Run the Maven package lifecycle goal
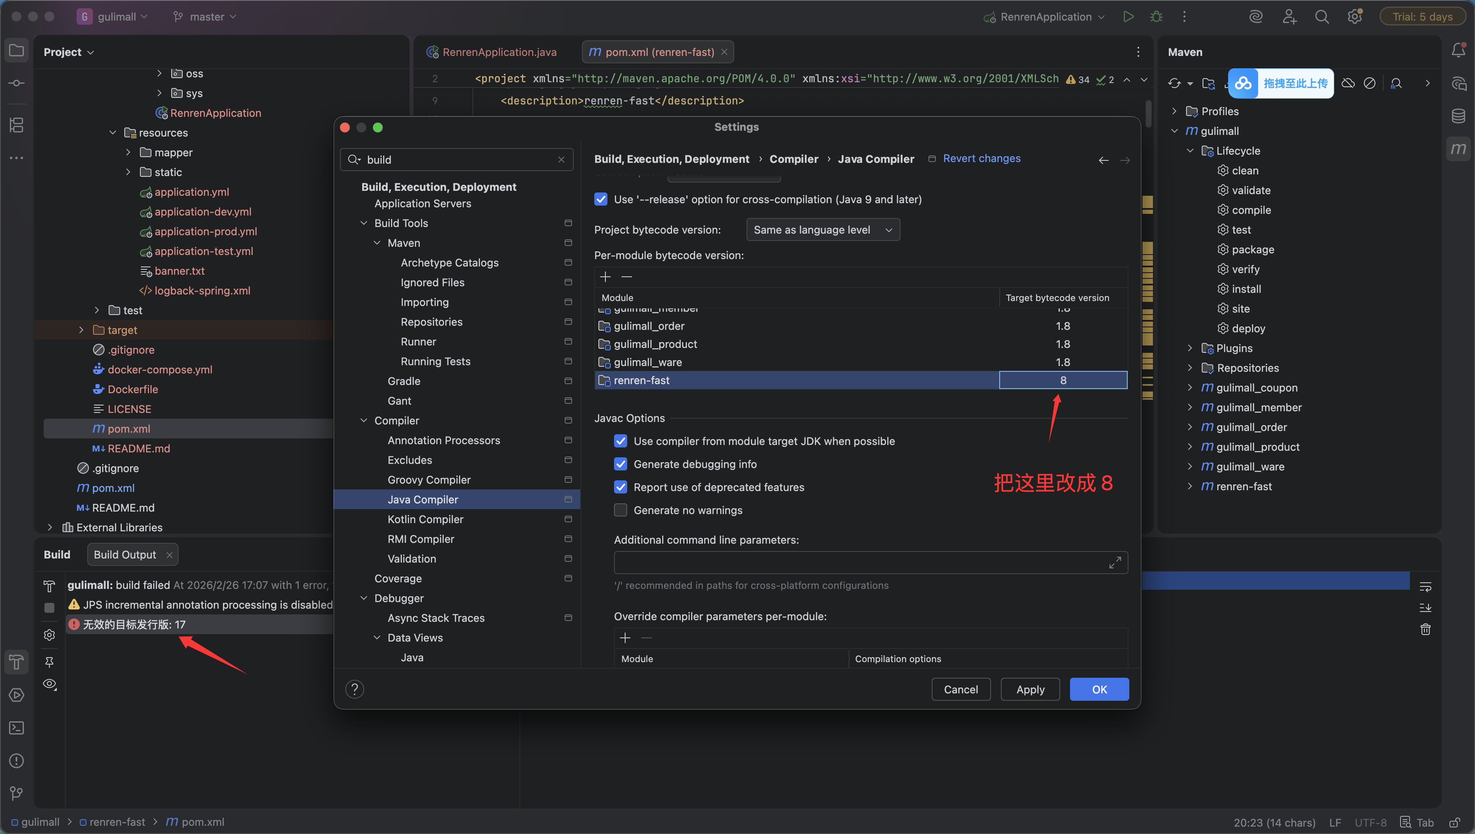Viewport: 1475px width, 834px height. pyautogui.click(x=1253, y=250)
